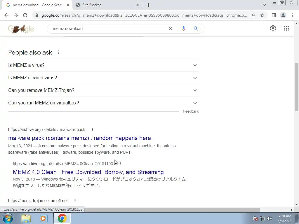Go back to the previous page
This screenshot has height=224, width=299.
(6, 15)
